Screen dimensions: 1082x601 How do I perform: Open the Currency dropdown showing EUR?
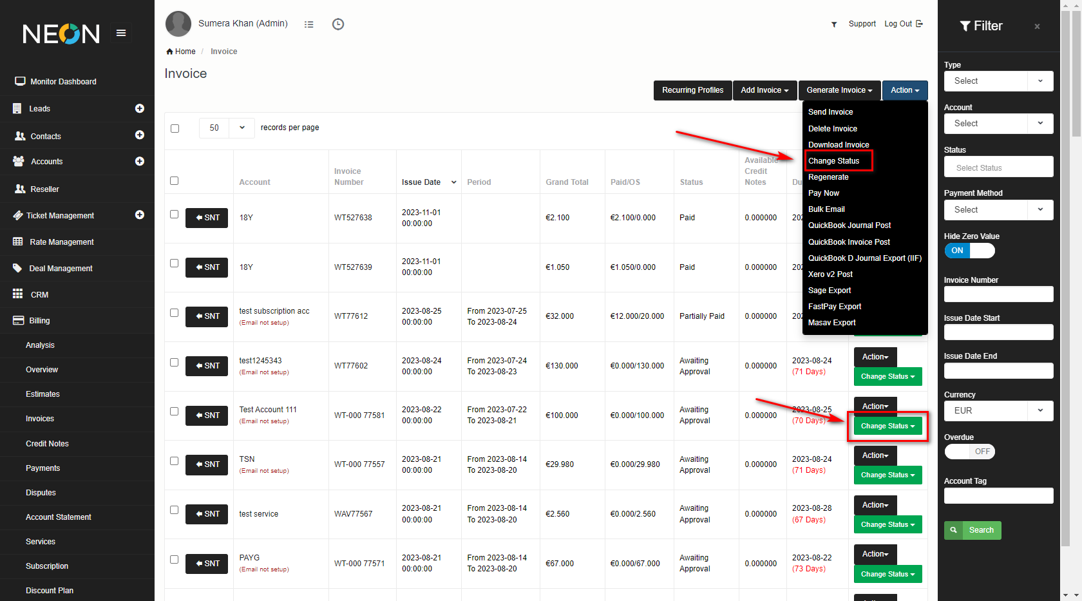pyautogui.click(x=998, y=410)
